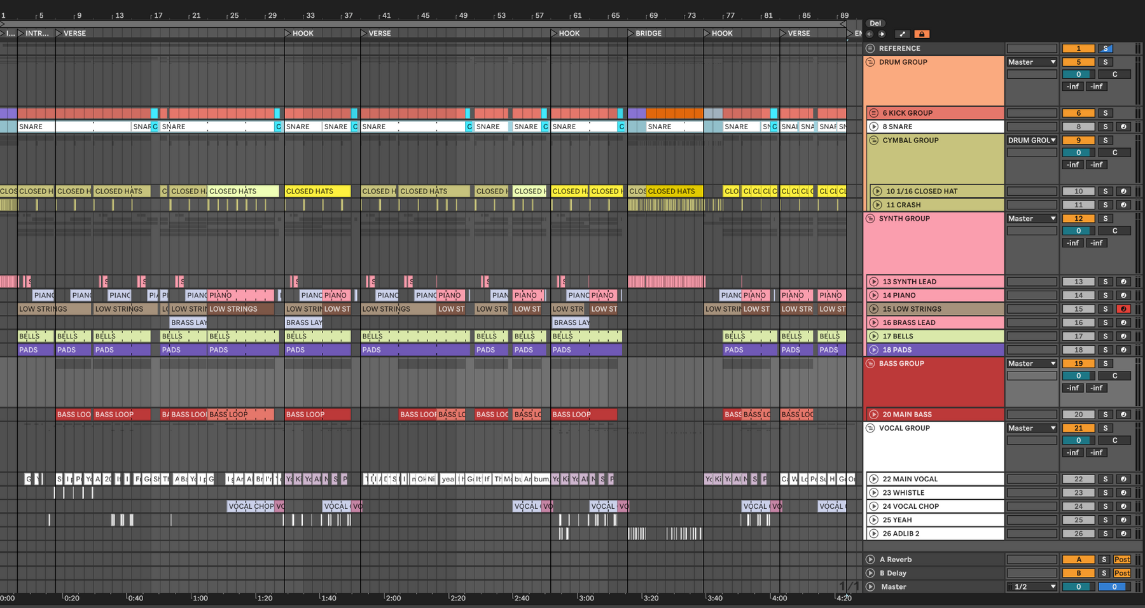Click the Del locator button
1145x608 pixels.
[875, 24]
